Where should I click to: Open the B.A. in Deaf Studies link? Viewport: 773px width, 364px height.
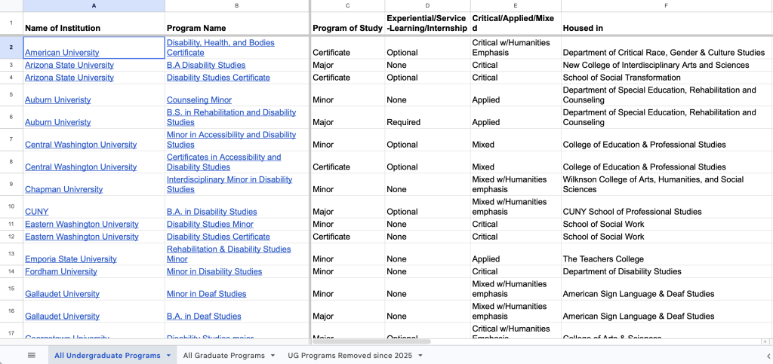click(x=204, y=317)
